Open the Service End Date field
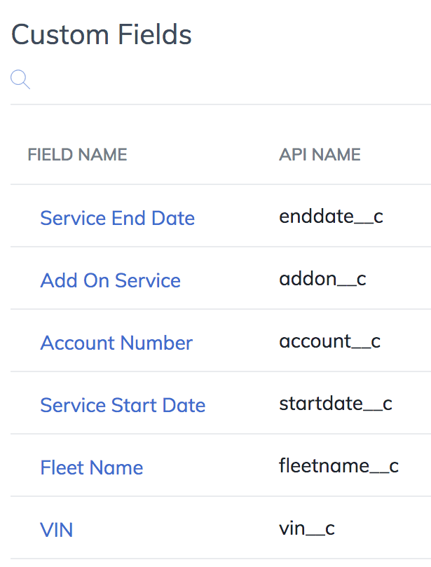The height and width of the screenshot is (567, 431). (x=117, y=218)
